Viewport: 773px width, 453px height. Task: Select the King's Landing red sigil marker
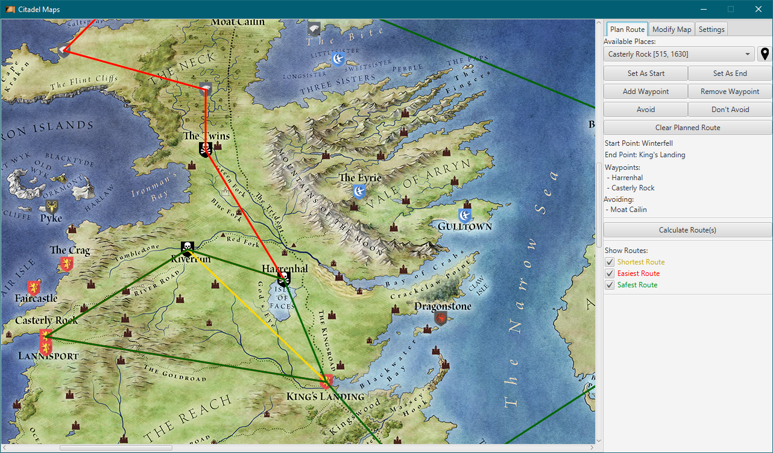click(x=326, y=381)
